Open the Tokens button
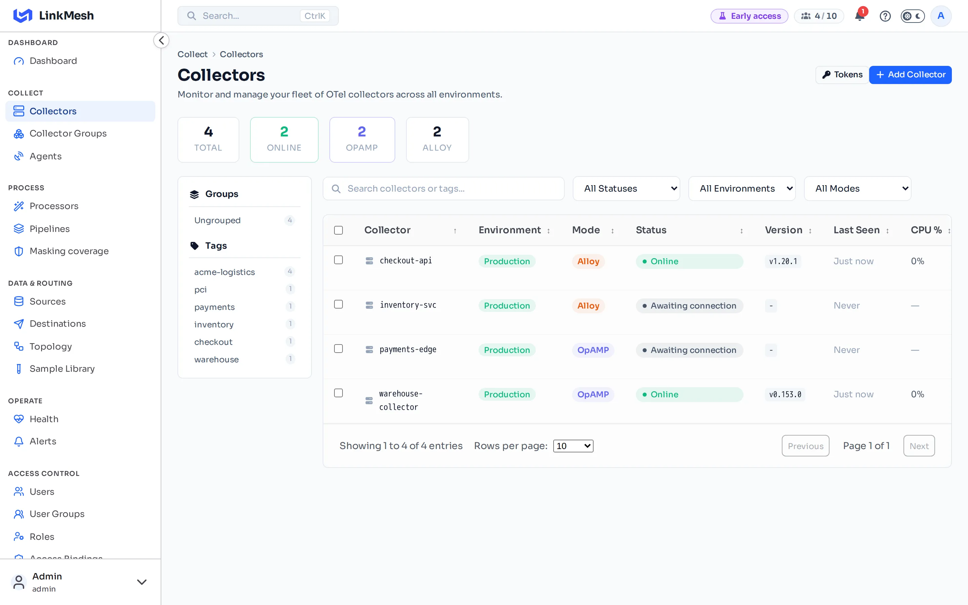Screen dimensions: 968x605 point(842,75)
